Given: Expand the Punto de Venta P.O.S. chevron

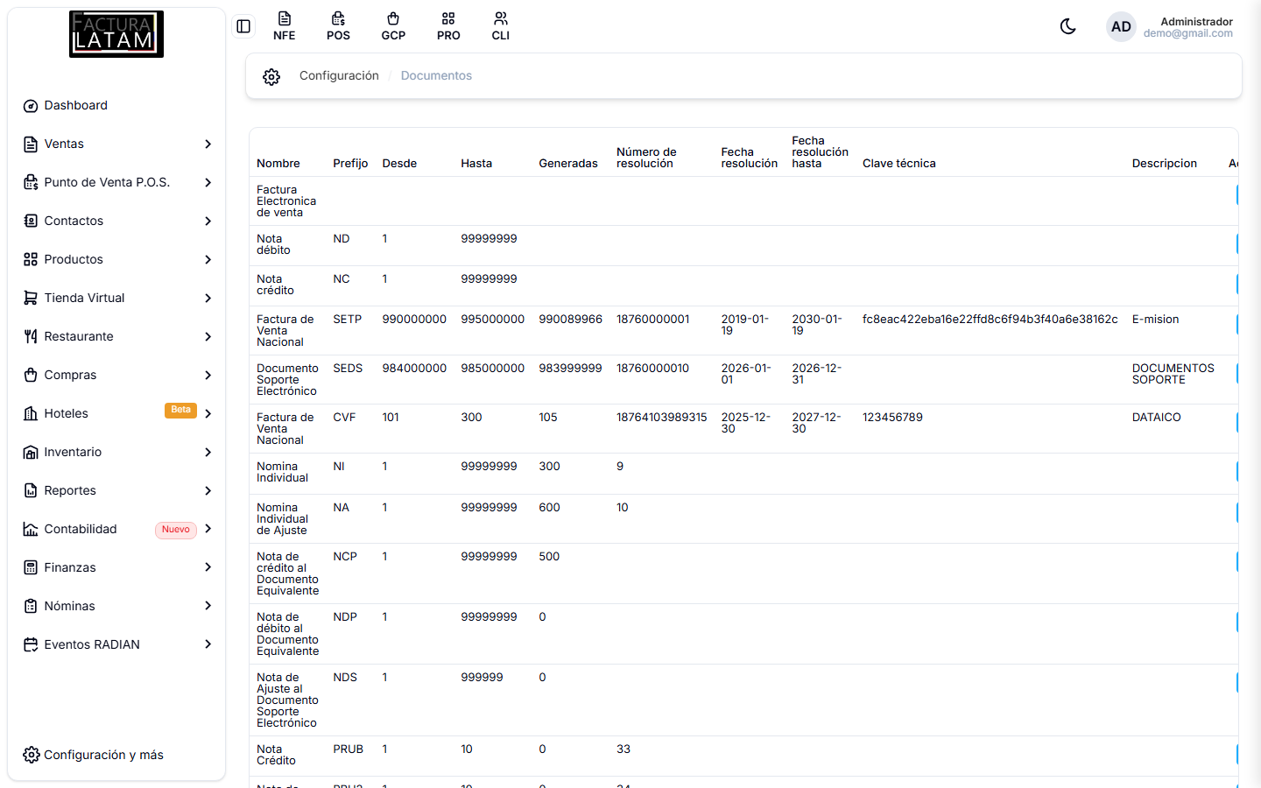Looking at the screenshot, I should 208,183.
